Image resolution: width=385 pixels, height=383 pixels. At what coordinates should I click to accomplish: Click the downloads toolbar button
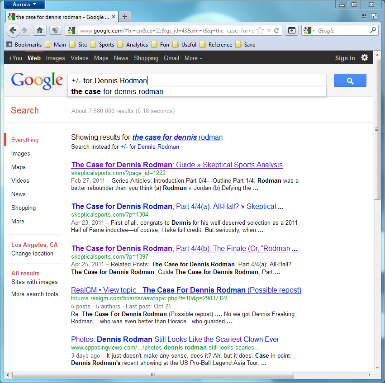pos(292,30)
